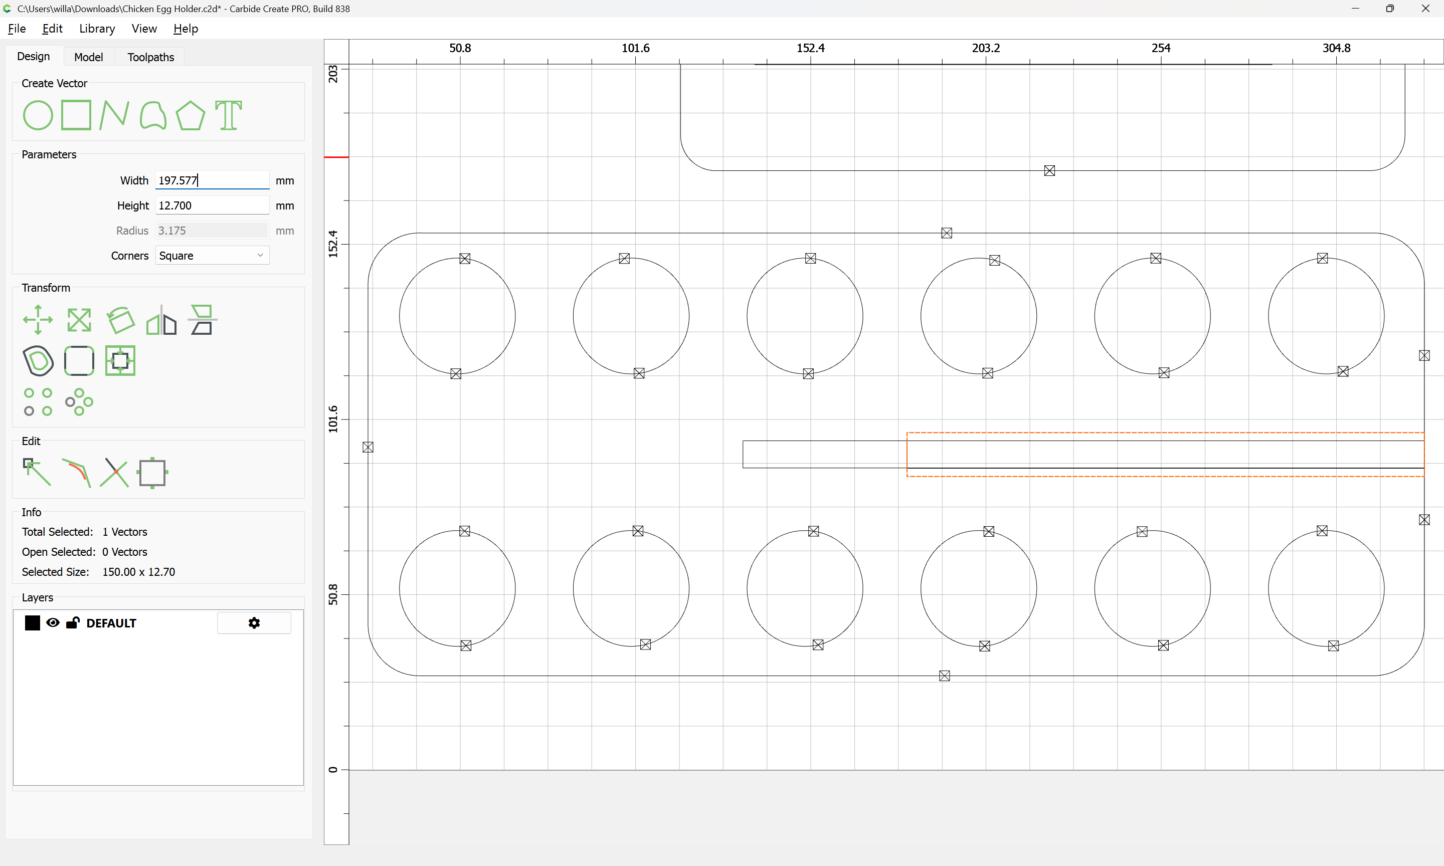This screenshot has height=866, width=1444.
Task: Open DEFAULT layer settings gear button
Action: pos(254,622)
